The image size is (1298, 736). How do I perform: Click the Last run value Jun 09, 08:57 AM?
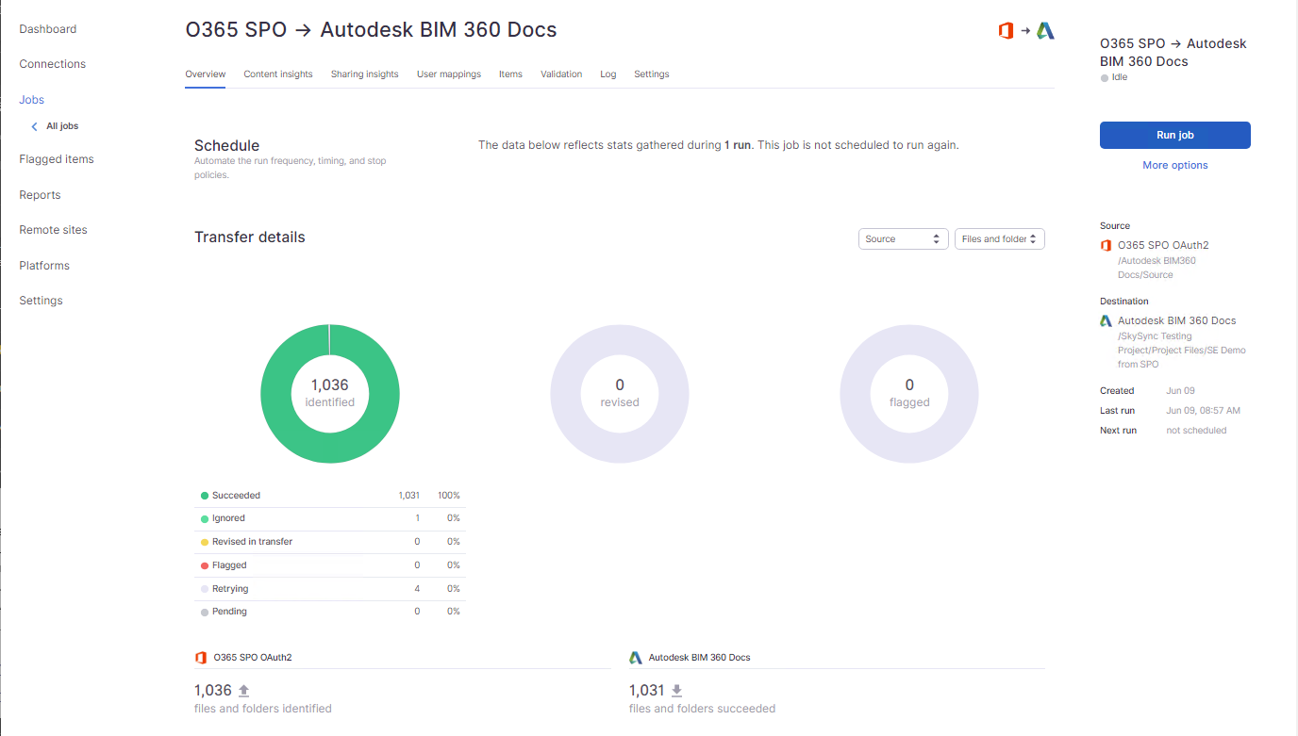(x=1203, y=411)
